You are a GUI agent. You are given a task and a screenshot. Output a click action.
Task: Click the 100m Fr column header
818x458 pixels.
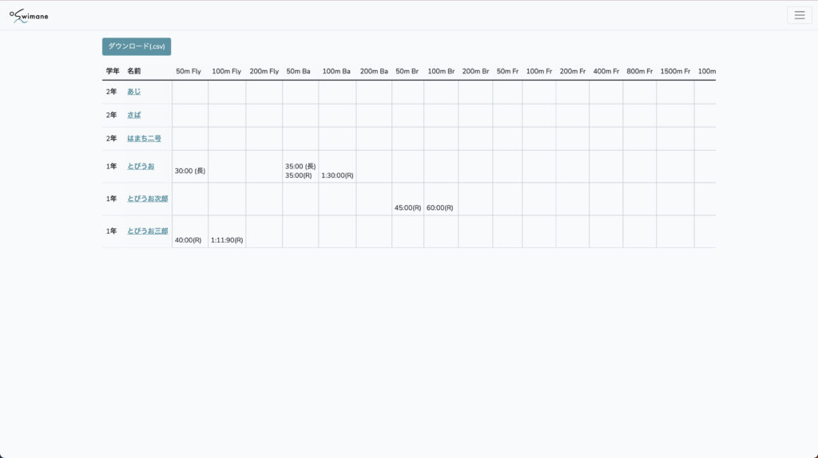[x=539, y=71]
